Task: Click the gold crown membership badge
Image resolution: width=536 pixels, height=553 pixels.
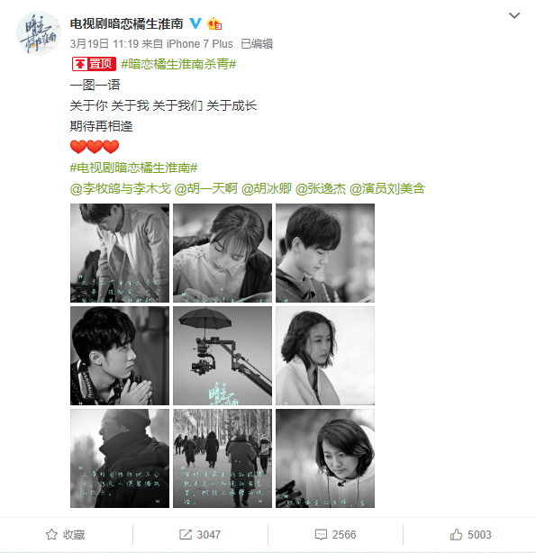Action: click(x=214, y=23)
